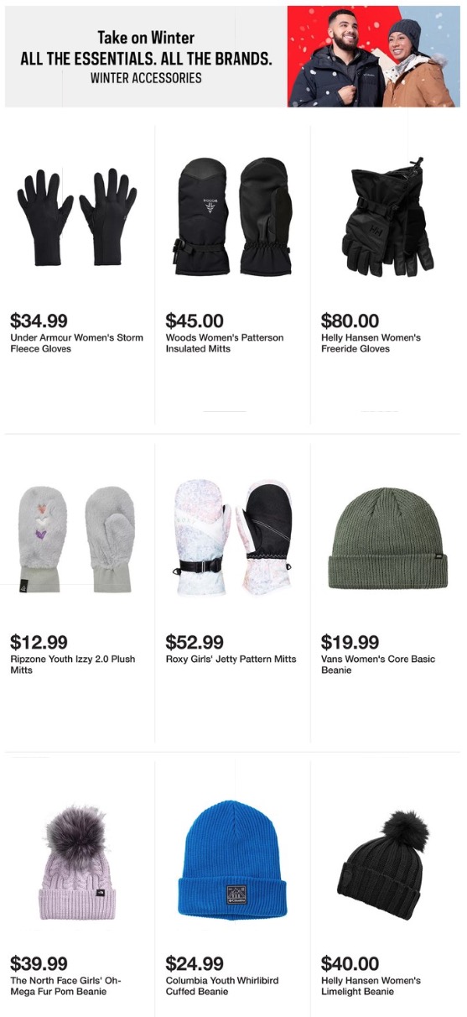This screenshot has width=467, height=1017.
Task: Open Vans Women's Core Basic Beanie link
Action: pos(378,665)
